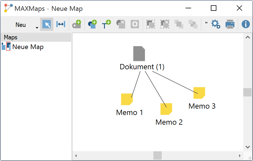Viewport: 253px width, 161px height.
Task: Click the delete object icon
Action: [x=121, y=24]
